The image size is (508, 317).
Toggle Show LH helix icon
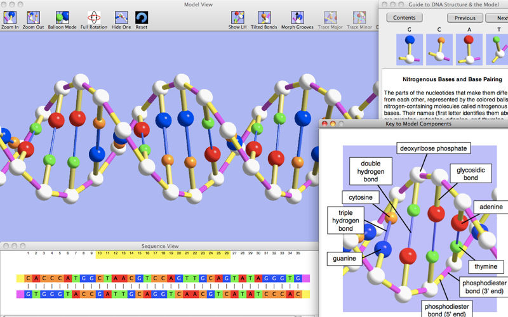237,18
